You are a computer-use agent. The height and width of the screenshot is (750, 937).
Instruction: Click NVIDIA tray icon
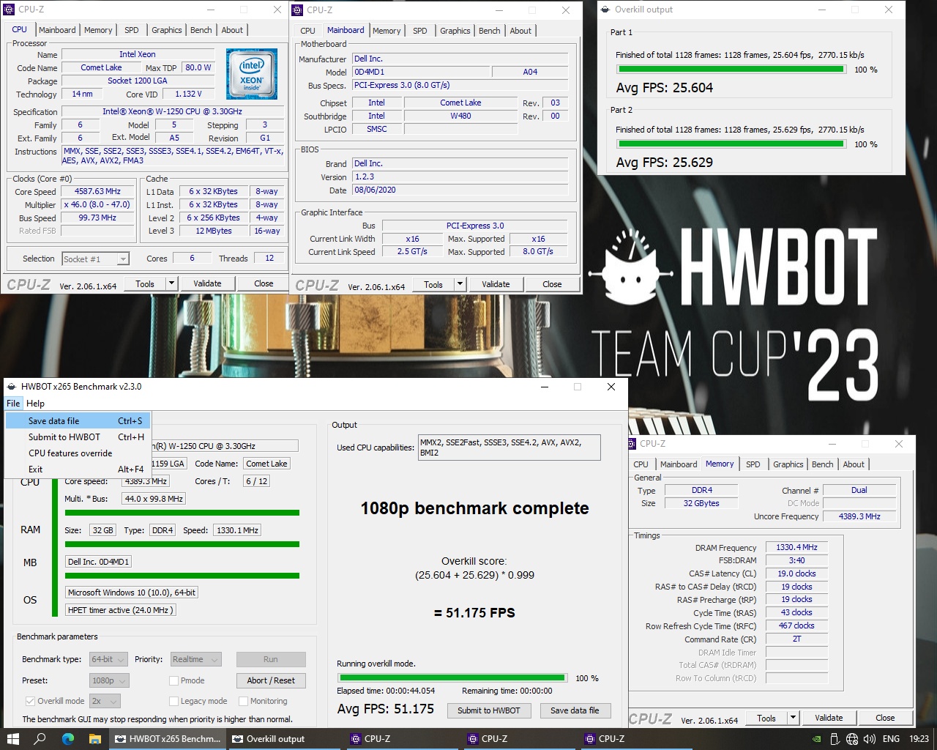(817, 739)
